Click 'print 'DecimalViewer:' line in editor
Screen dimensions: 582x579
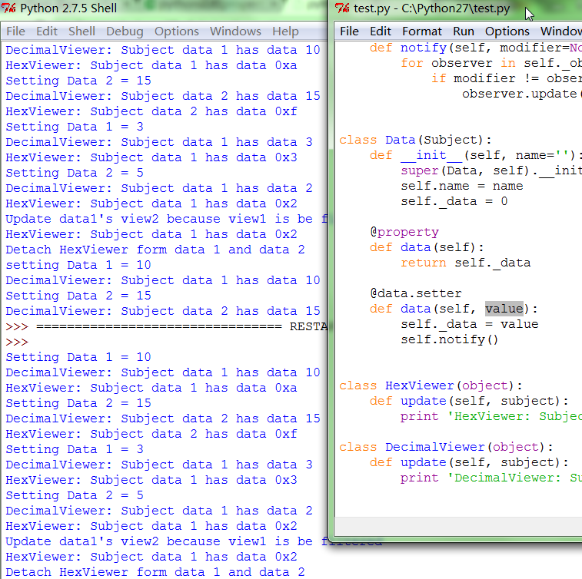click(x=491, y=478)
